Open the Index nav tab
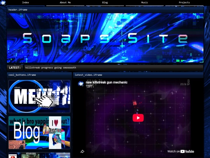The height and width of the screenshot is (158, 210). pos(26,3)
